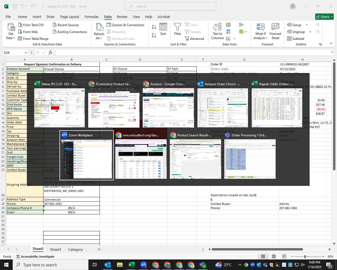Open the Queries & Connections pane
Viewport: 337px width, 270px height.
(x=126, y=25)
